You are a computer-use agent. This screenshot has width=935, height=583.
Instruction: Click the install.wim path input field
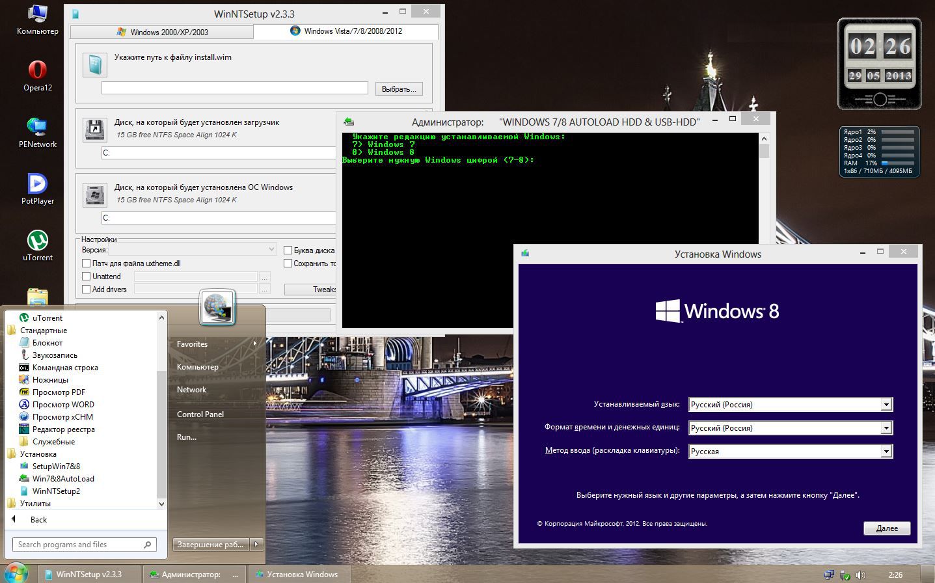point(235,88)
